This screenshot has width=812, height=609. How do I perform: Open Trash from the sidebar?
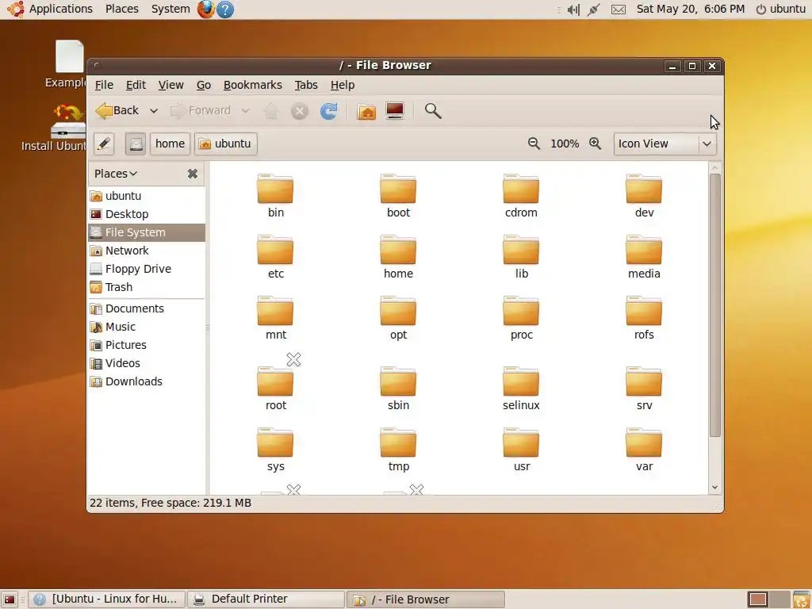147,287
